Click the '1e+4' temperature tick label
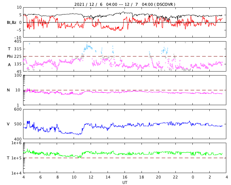231x185 pixels. point(17,173)
